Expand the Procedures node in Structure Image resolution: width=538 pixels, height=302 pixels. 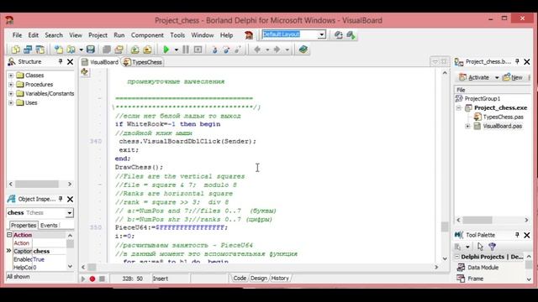[x=11, y=84]
